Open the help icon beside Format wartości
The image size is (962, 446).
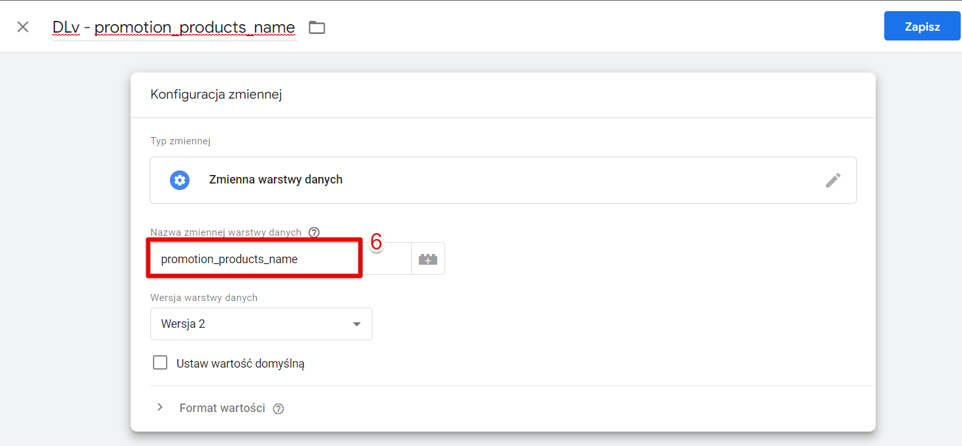[278, 409]
